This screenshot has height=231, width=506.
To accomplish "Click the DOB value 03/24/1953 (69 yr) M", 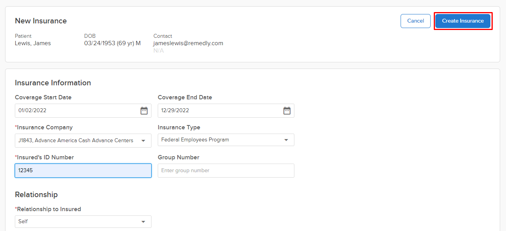I will click(x=112, y=43).
